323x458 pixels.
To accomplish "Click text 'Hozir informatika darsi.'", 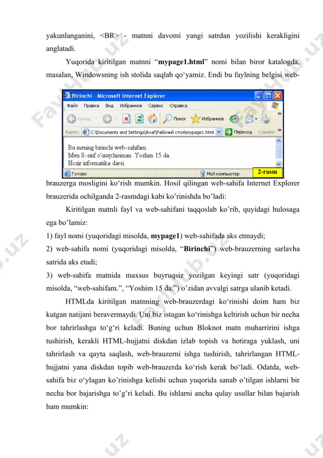I will 96,163.
